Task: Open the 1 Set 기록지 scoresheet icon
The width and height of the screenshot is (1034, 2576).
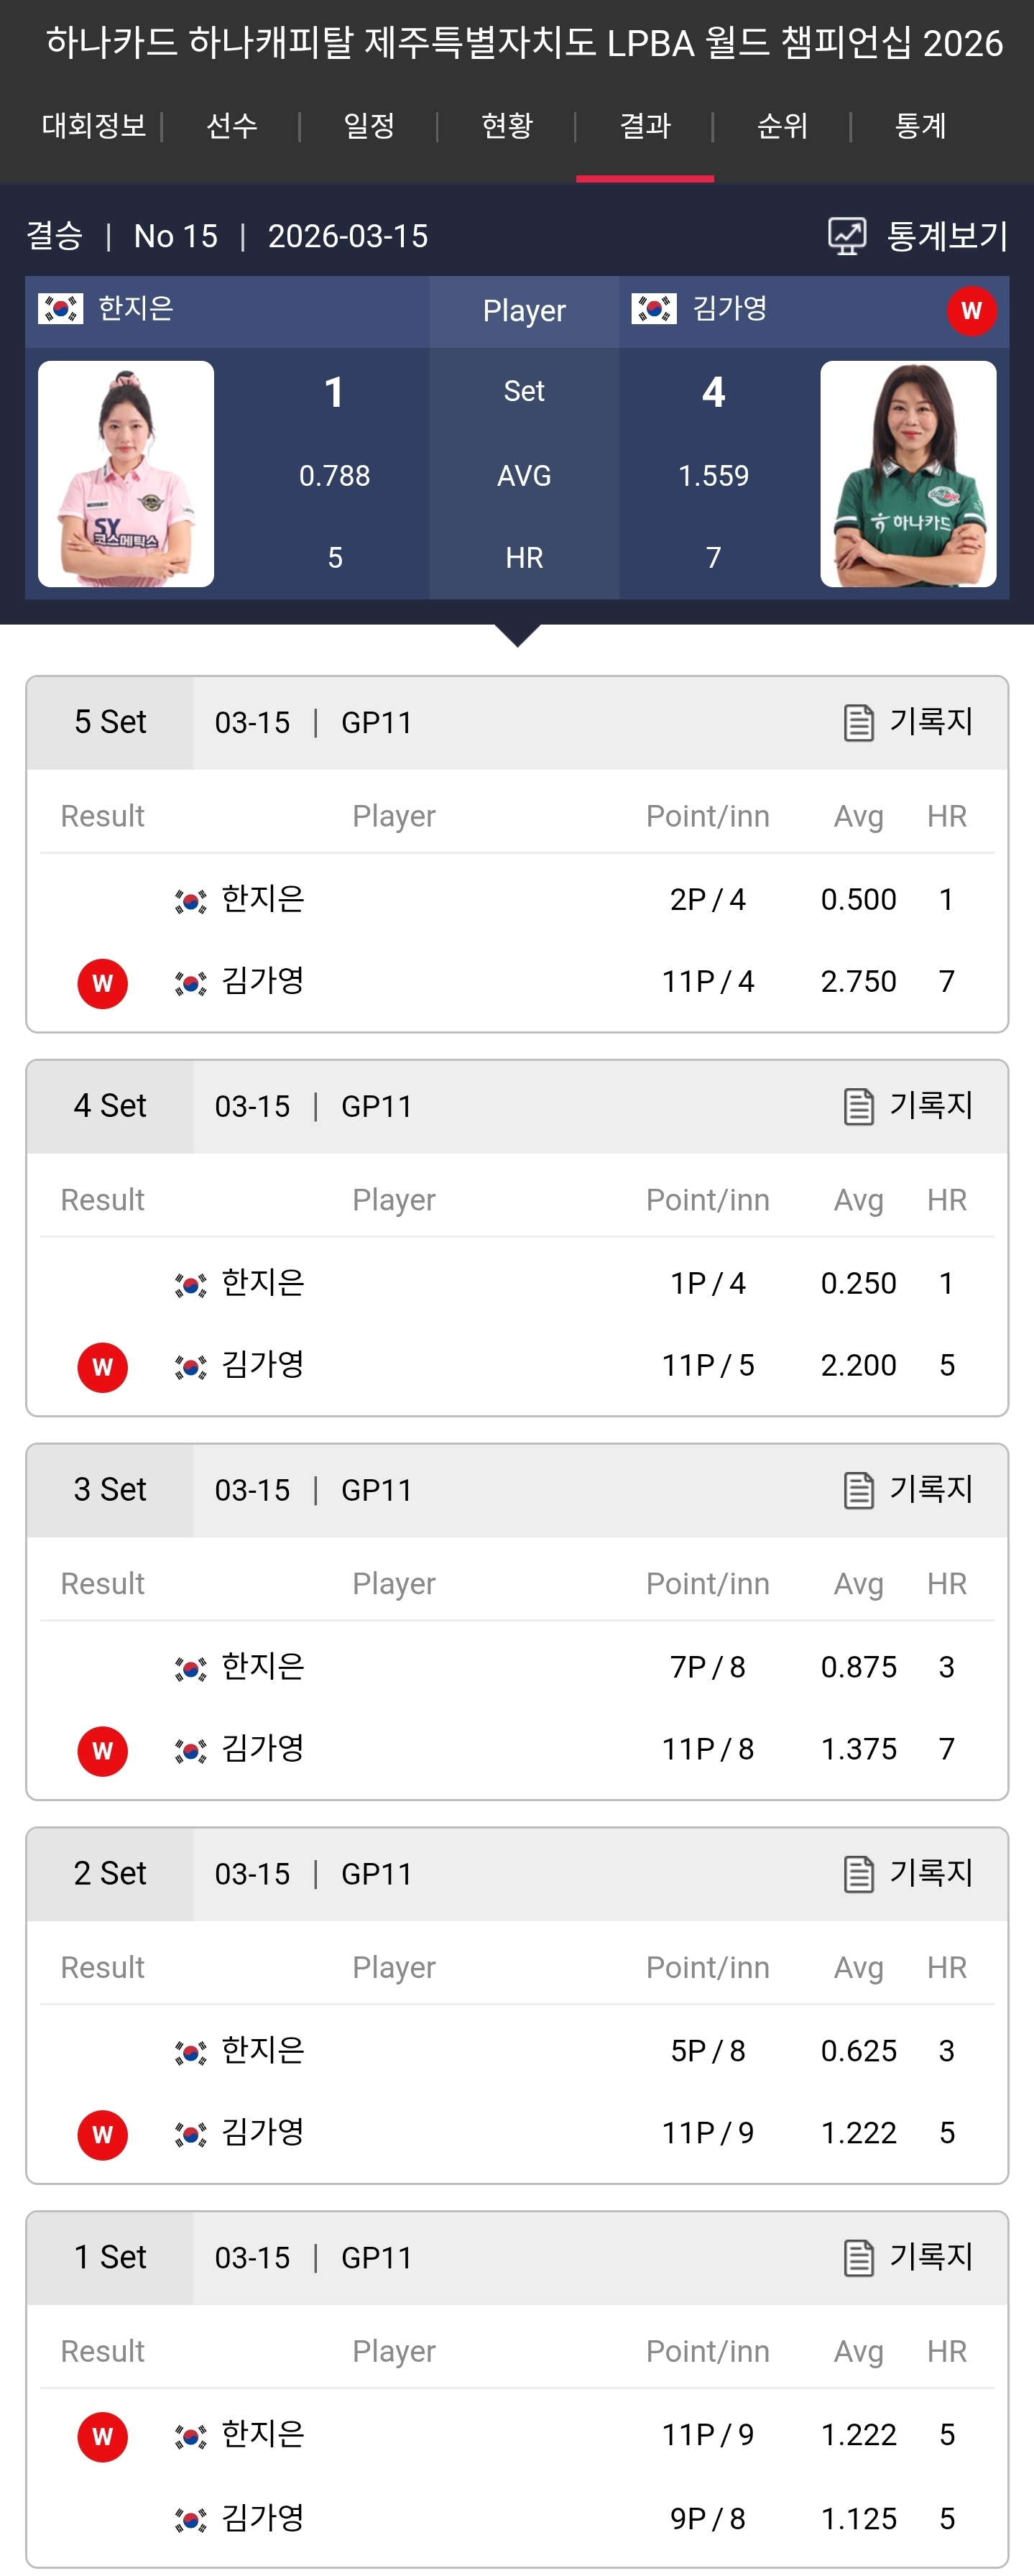Action: [859, 2258]
